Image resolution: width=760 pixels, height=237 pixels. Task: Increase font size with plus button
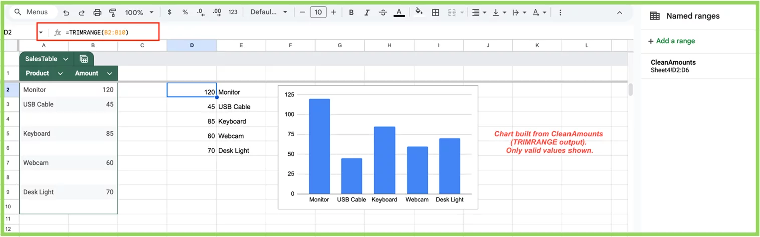point(334,12)
